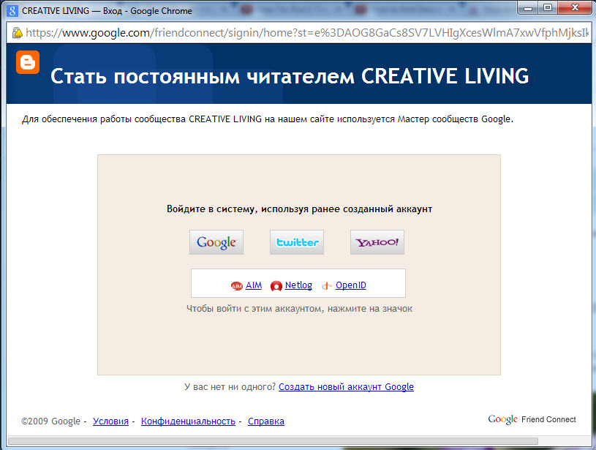Click the horizontal scrollbar at window bottom
596x450 pixels.
point(273,441)
